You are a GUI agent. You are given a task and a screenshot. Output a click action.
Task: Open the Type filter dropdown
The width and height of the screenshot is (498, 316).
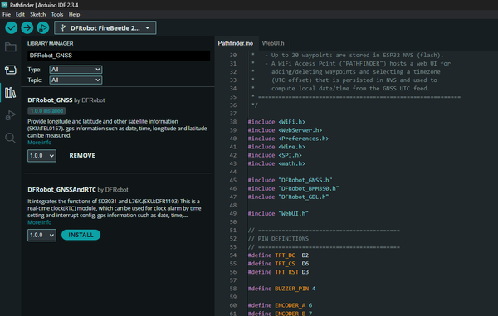76,70
